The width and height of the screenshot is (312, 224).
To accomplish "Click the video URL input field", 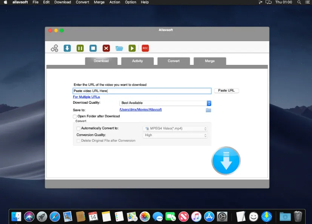I will [x=142, y=91].
